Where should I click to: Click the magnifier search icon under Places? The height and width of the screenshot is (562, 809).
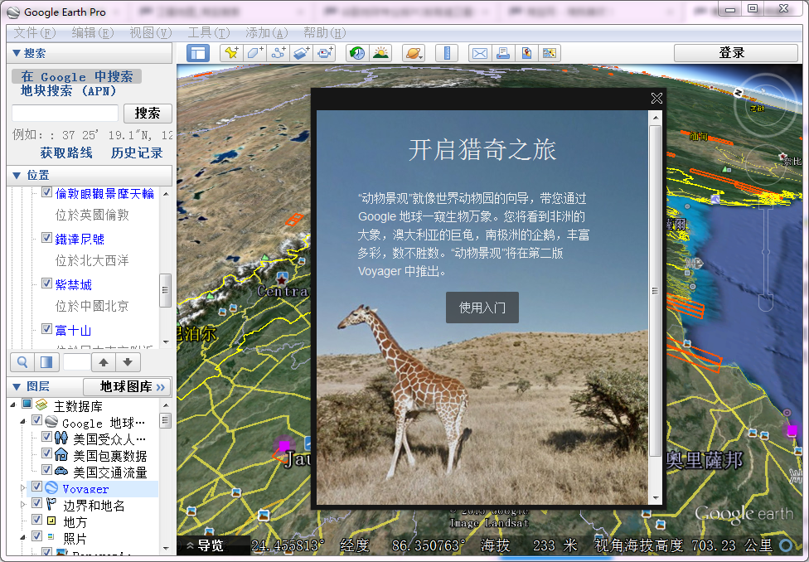pyautogui.click(x=22, y=362)
